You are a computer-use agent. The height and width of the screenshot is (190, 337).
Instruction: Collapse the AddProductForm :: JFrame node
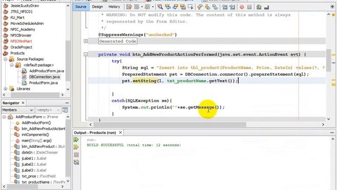[x=4, y=117]
